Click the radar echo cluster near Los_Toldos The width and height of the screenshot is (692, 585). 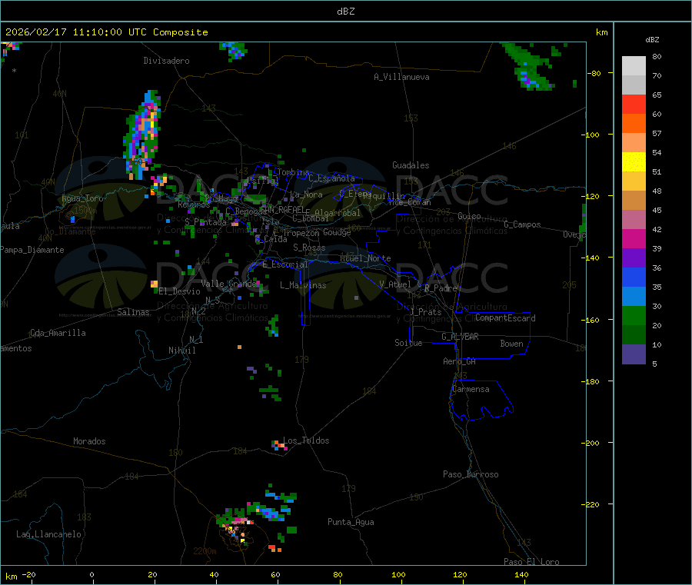point(279,445)
